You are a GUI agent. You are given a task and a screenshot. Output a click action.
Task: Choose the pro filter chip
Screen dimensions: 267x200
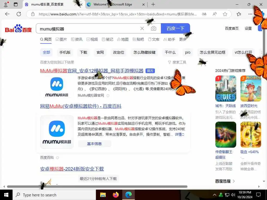tap(188, 52)
